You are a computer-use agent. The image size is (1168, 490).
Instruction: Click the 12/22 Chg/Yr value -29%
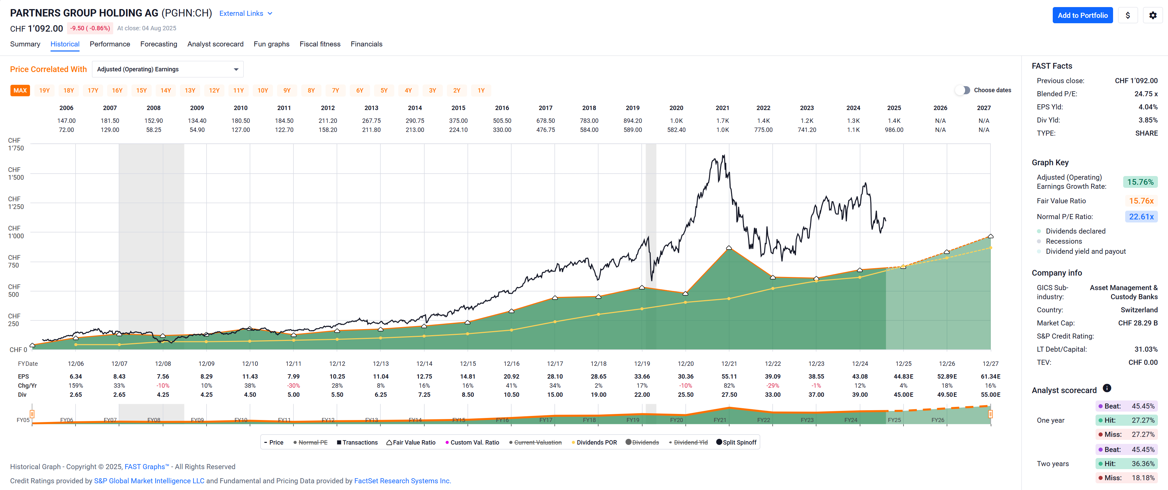click(x=773, y=385)
